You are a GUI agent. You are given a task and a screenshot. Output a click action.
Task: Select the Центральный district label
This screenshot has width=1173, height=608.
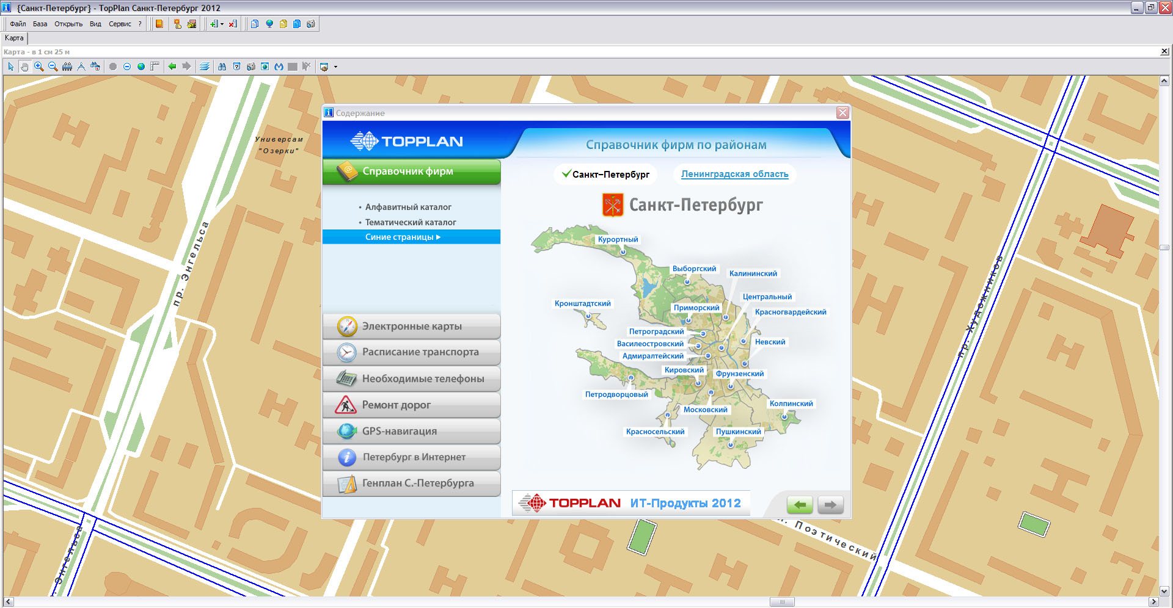pyautogui.click(x=767, y=297)
